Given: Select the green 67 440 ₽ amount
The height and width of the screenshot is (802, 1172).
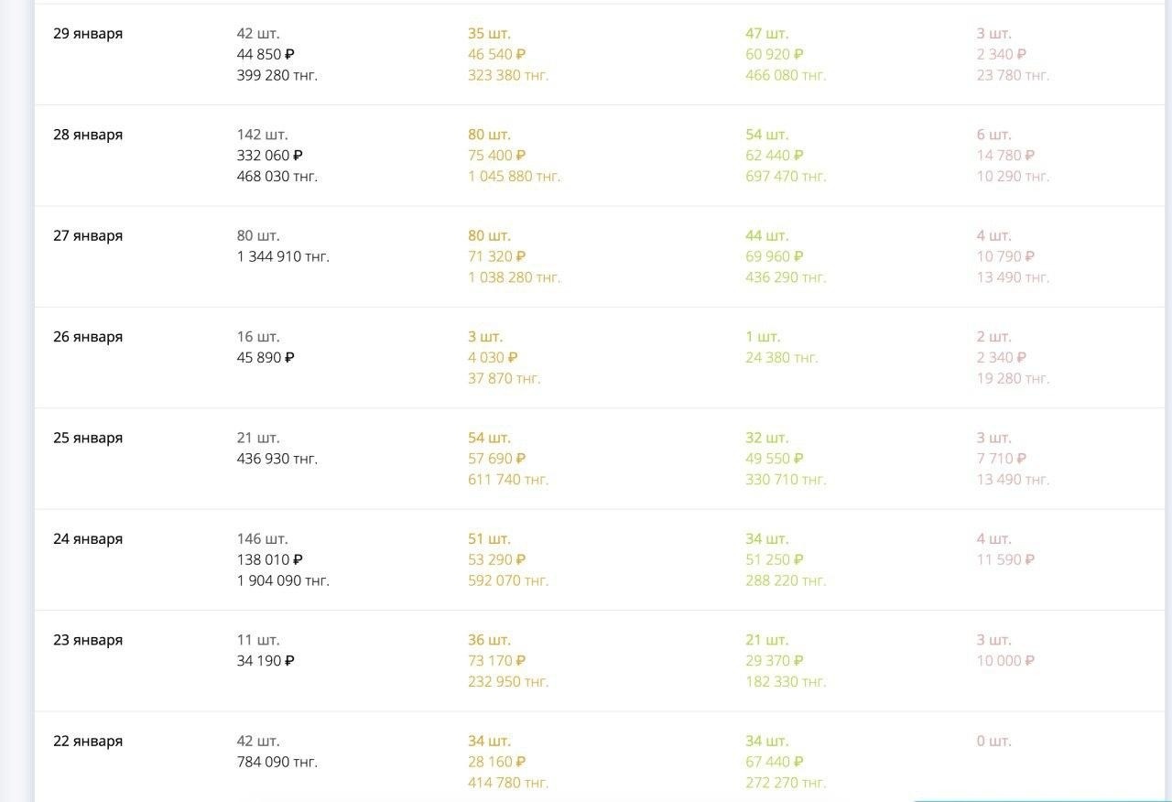Looking at the screenshot, I should [x=775, y=762].
